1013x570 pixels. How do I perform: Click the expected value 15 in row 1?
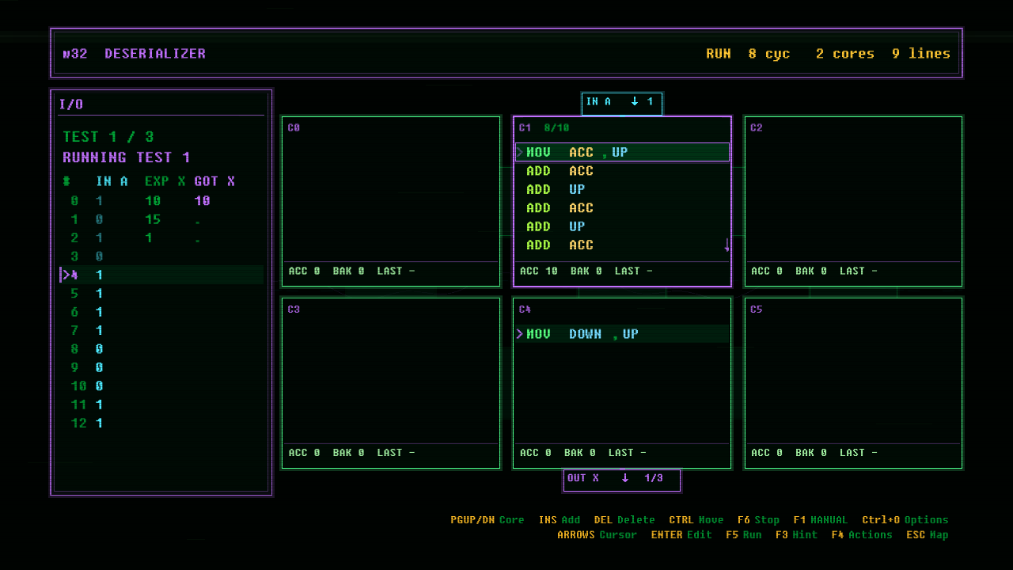point(153,219)
